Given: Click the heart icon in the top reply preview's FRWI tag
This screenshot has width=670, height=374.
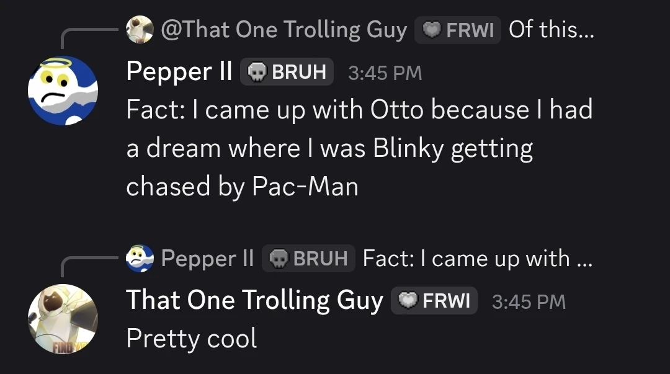Looking at the screenshot, I should click(x=431, y=30).
